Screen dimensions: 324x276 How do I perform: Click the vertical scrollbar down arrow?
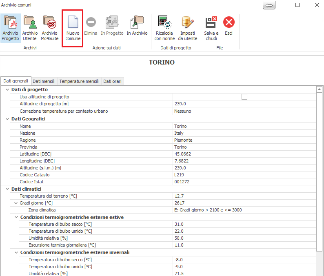(320, 273)
